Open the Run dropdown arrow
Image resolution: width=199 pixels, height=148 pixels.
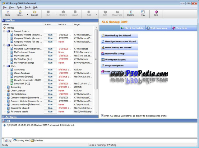pos(56,14)
